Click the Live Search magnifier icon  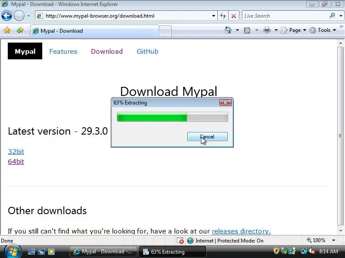coord(332,15)
